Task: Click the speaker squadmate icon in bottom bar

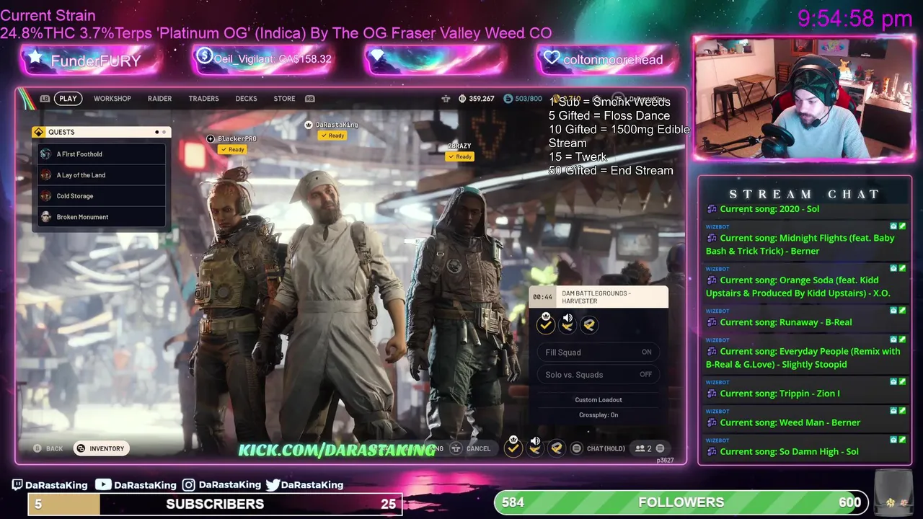Action: click(535, 448)
